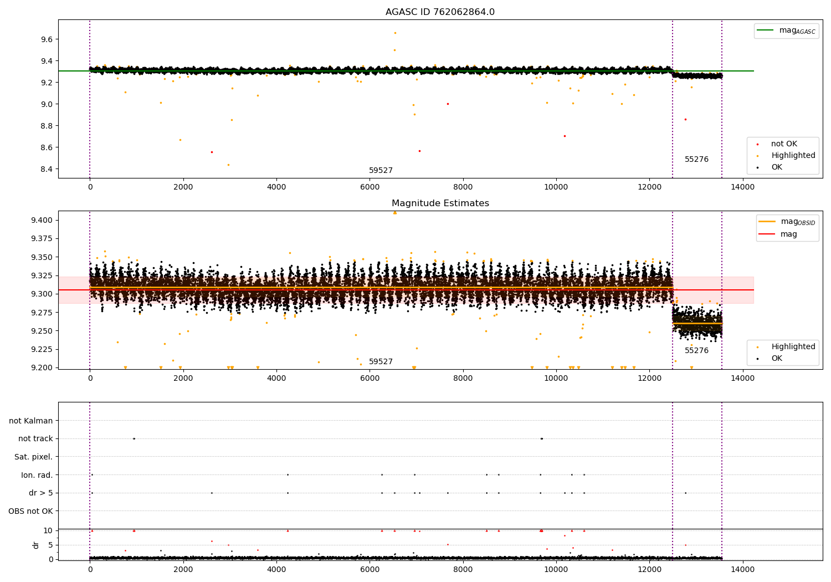831x582 pixels.
Task: Click the 'dr > 5' axis label
Action: click(x=41, y=493)
